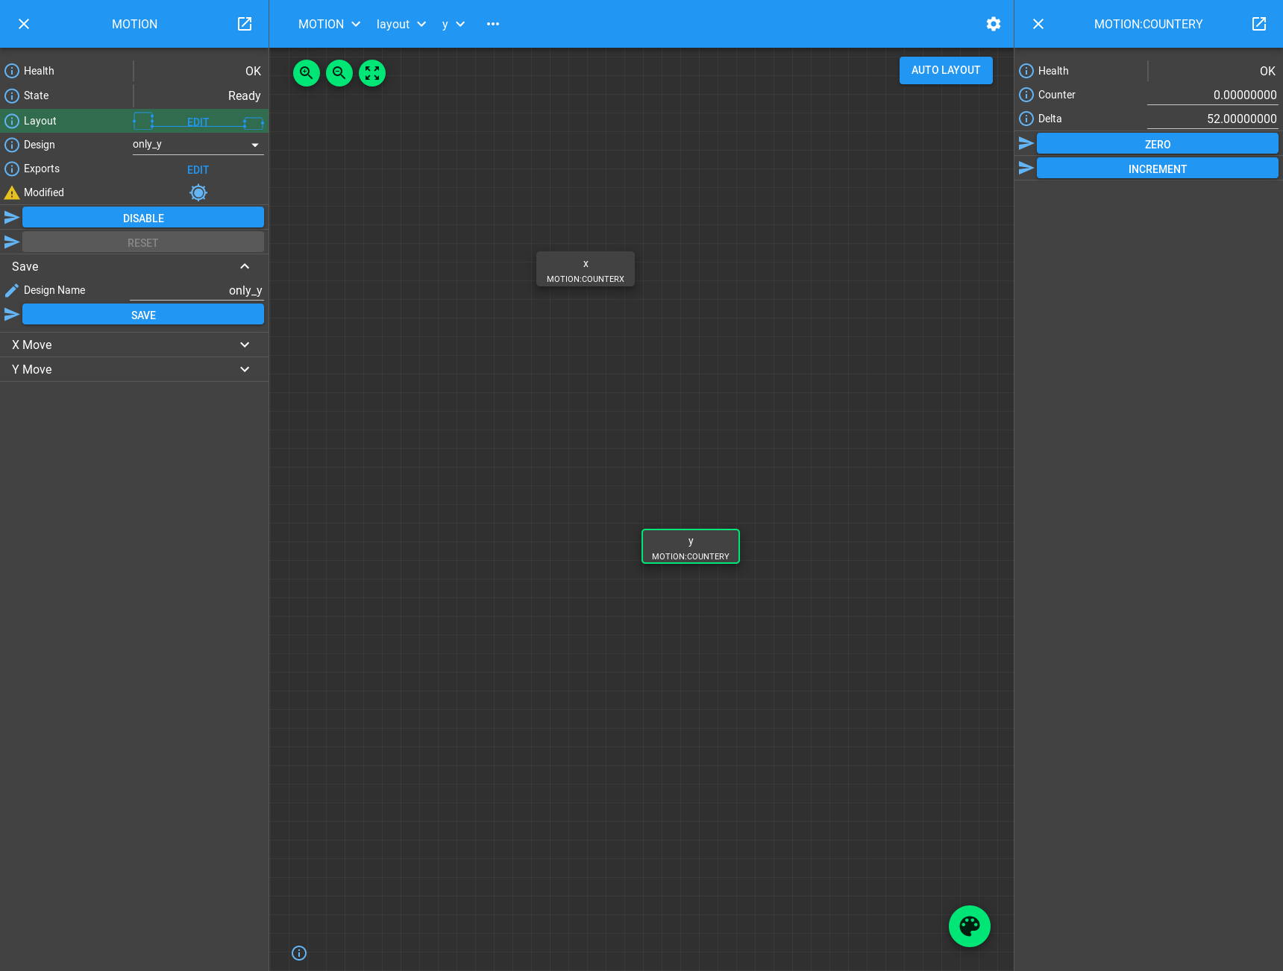Open the three-dots more menu
Image resolution: width=1283 pixels, height=971 pixels.
492,24
